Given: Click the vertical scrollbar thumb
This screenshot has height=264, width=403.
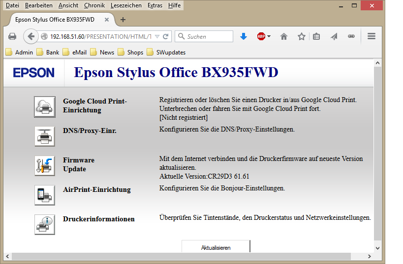Looking at the screenshot, I should point(377,153).
